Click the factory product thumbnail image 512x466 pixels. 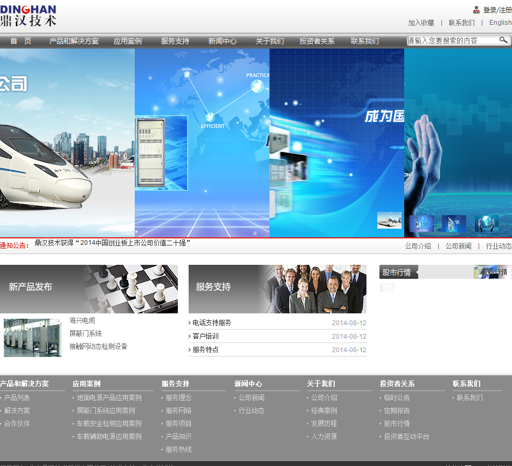coord(32,338)
